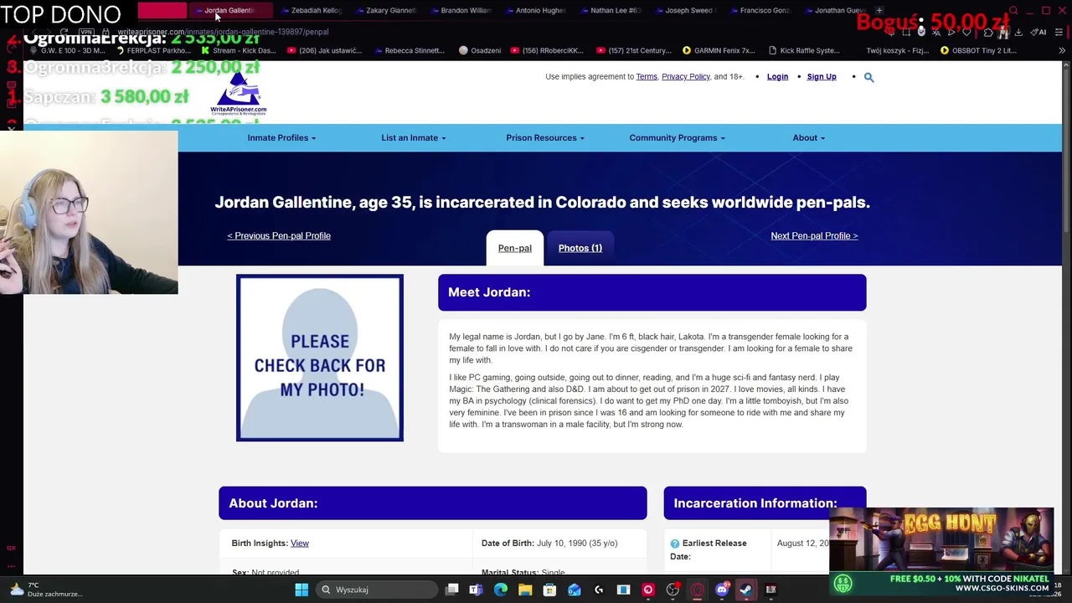Viewport: 1072px width, 603px height.
Task: Open the GARMIN Fenix 7x bookmark
Action: click(x=719, y=51)
